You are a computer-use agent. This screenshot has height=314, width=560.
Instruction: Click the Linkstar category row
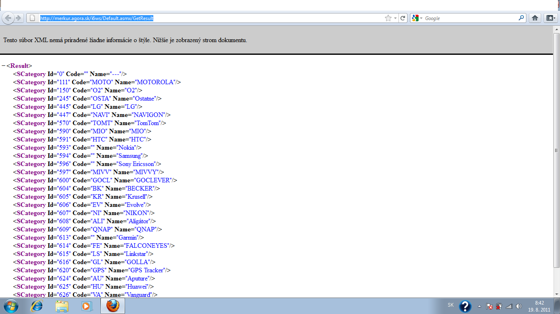coord(83,254)
